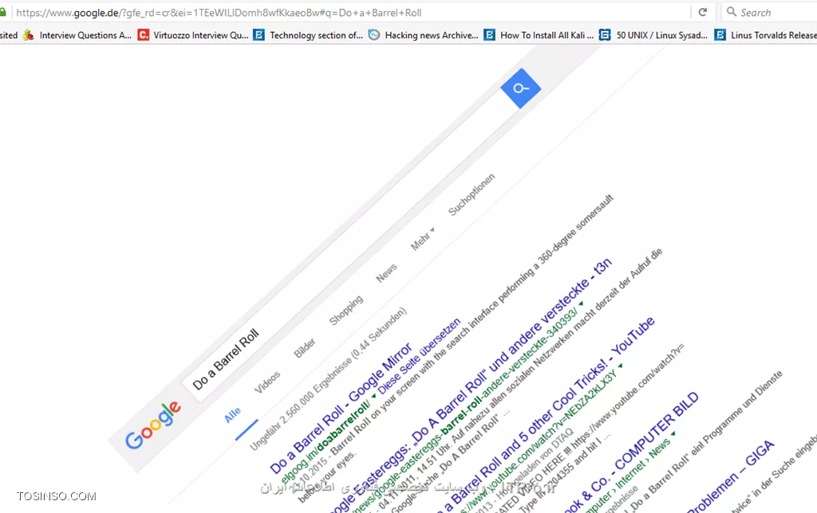The height and width of the screenshot is (513, 817).
Task: Switch to the Videos tab
Action: coord(267,382)
